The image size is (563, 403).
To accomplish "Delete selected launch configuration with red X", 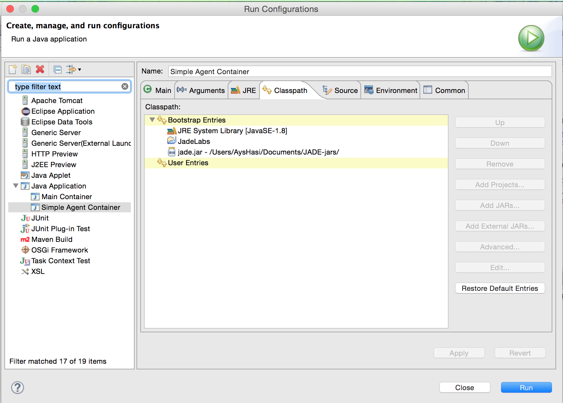I will click(x=40, y=69).
